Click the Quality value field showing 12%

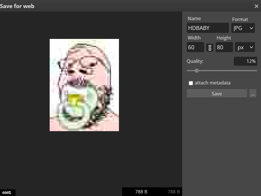pyautogui.click(x=245, y=61)
